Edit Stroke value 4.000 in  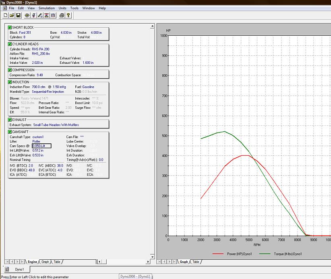(96, 33)
